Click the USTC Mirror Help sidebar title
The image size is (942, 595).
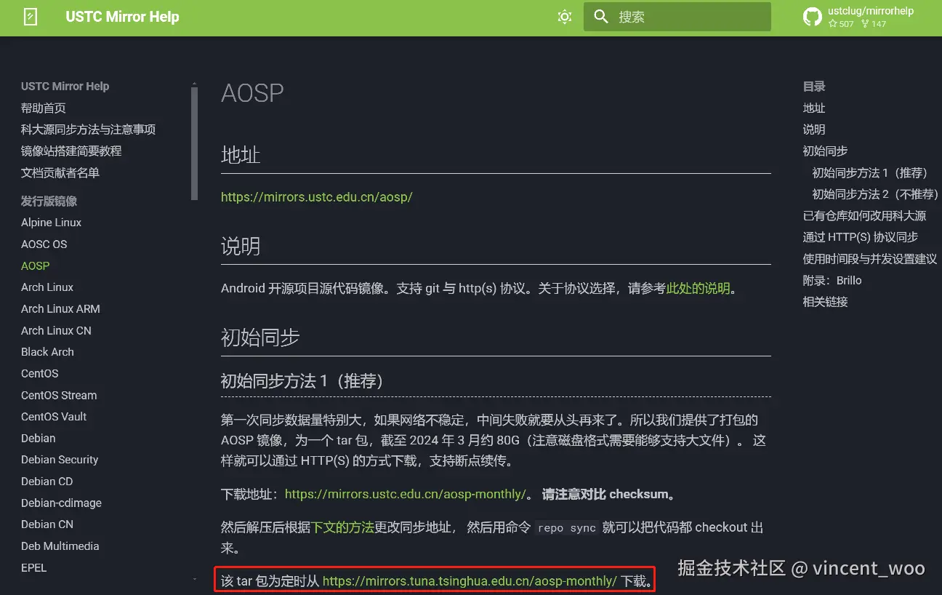(x=65, y=86)
